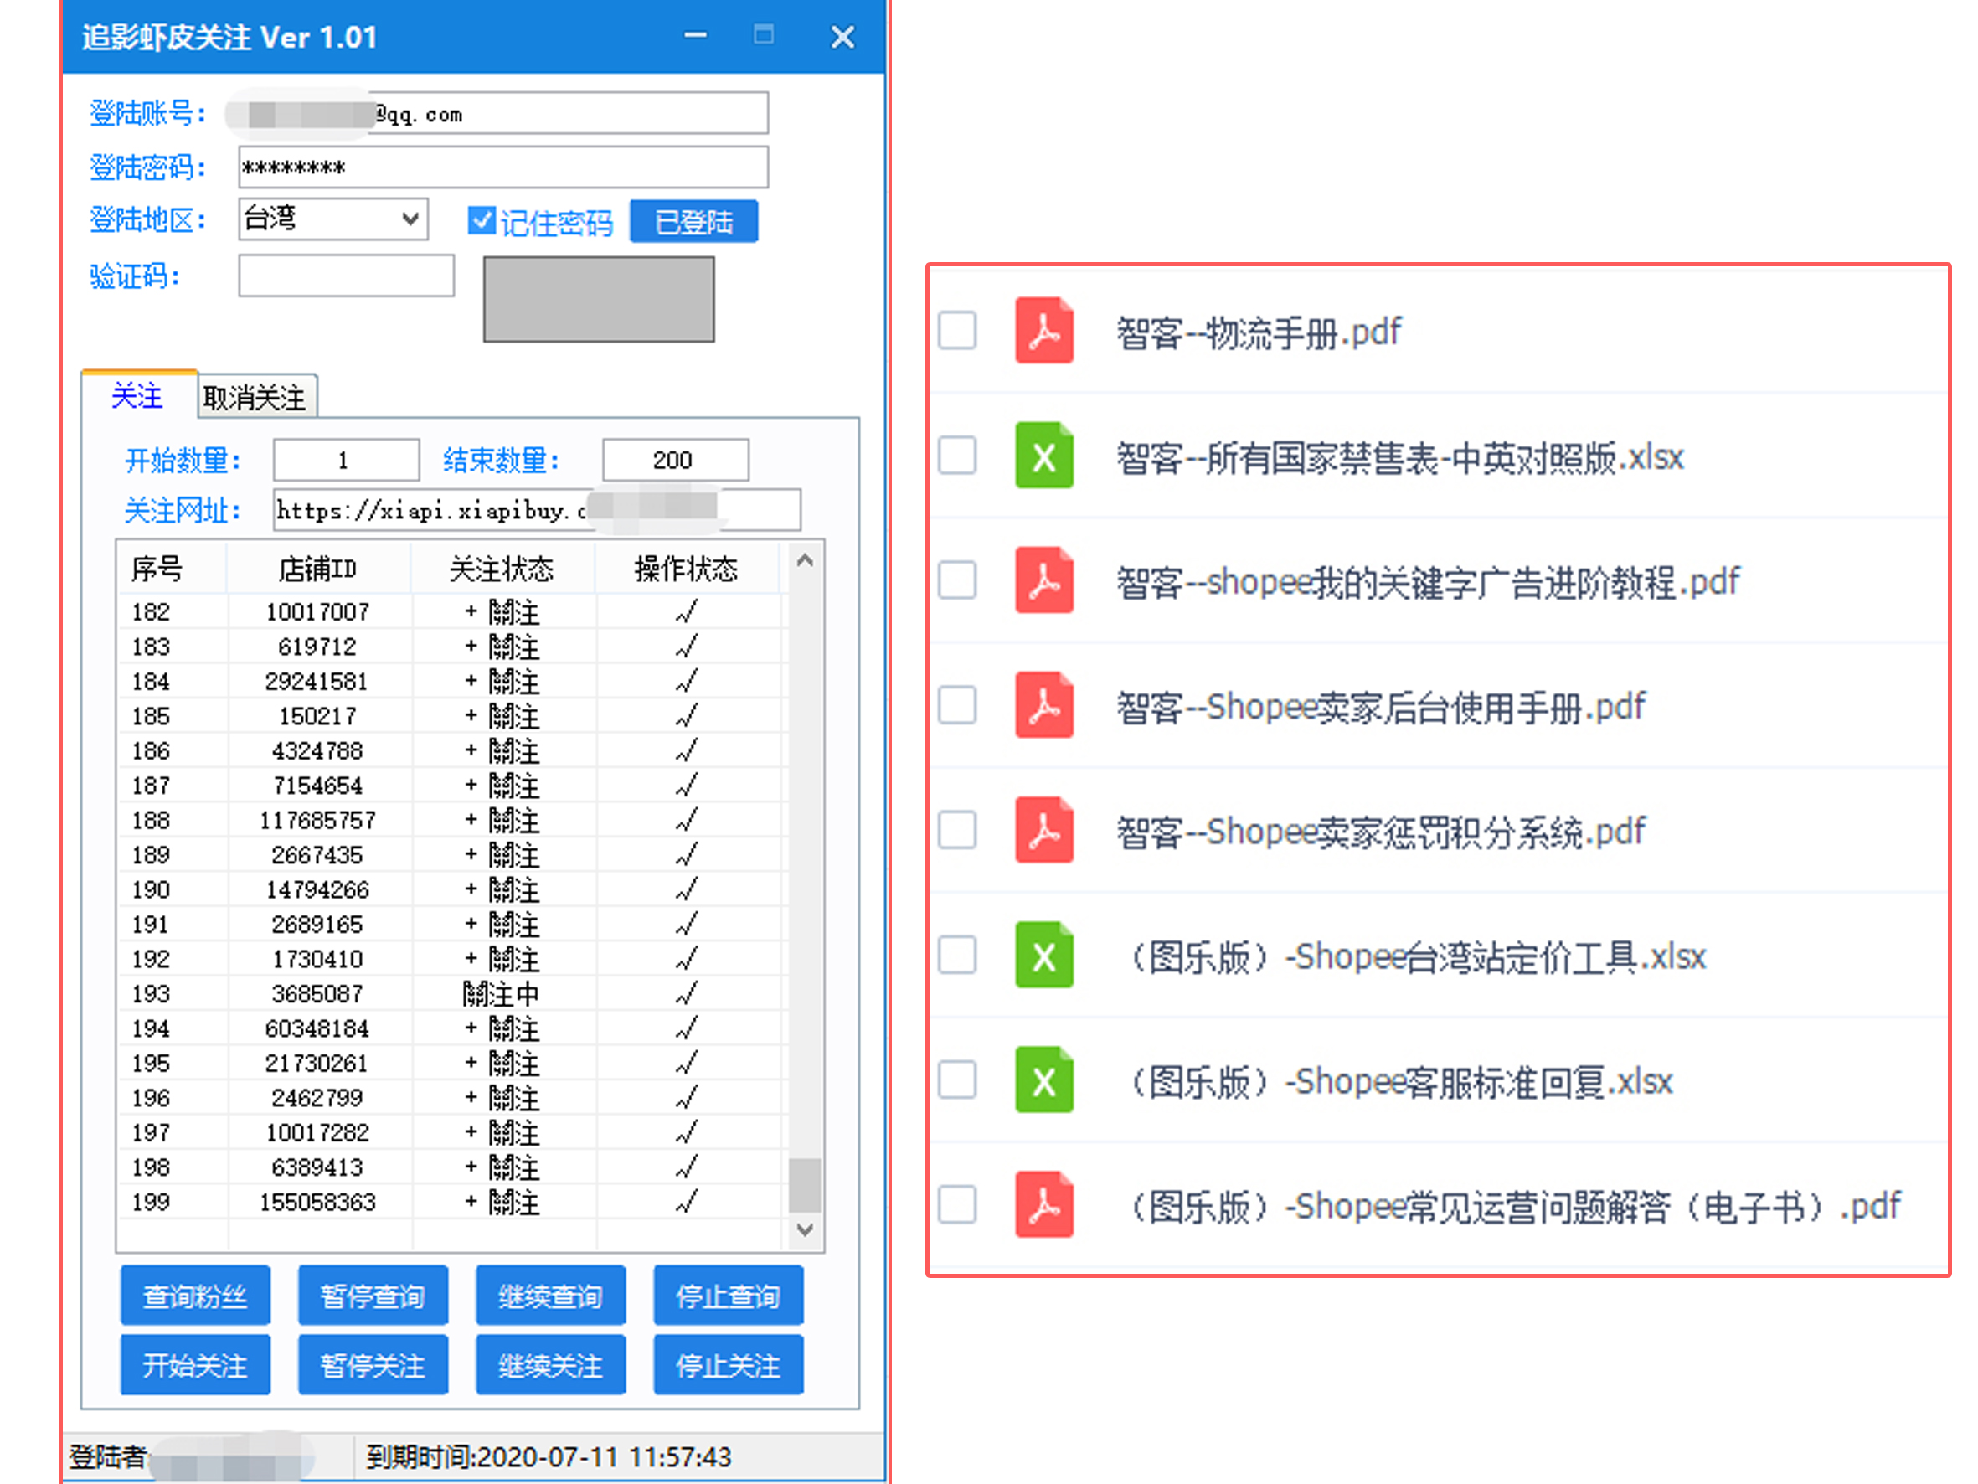Click the PDF icon for 智客--Shopee卖家惩罚积分系统.pdf
Screen dimensions: 1978x1484
coord(1043,830)
